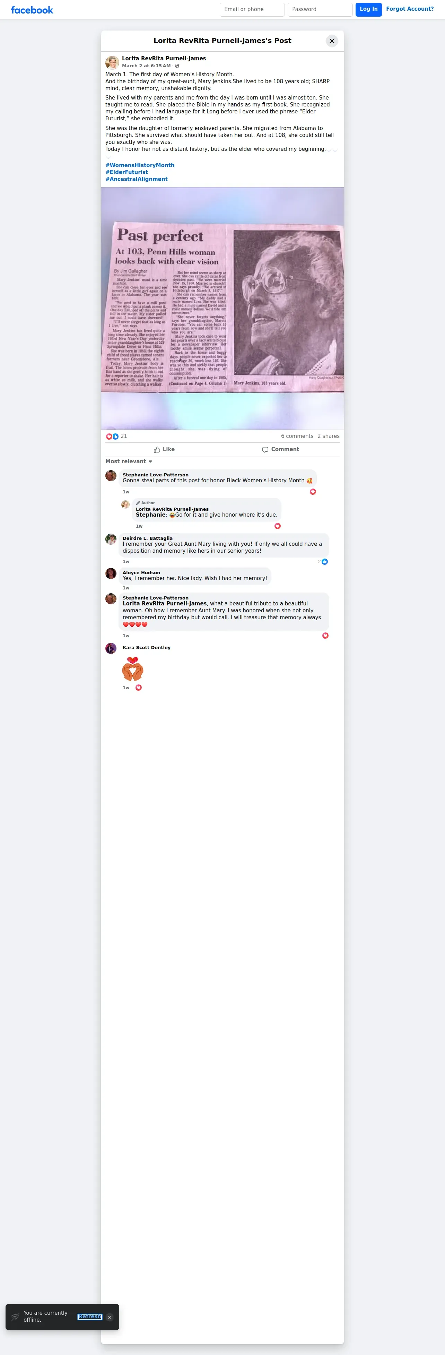Click the like reaction on Deirdre's comment
445x1355 pixels.
(324, 562)
